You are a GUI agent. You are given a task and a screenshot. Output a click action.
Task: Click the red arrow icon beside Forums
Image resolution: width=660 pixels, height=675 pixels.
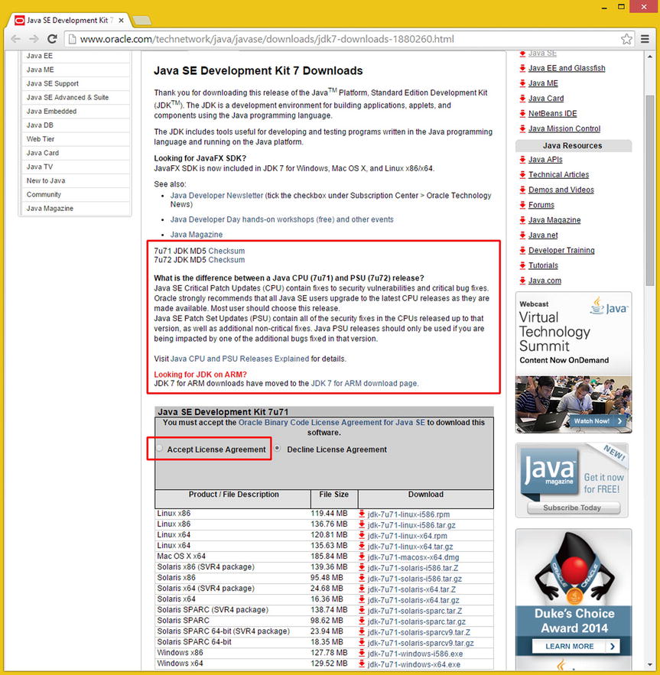522,205
